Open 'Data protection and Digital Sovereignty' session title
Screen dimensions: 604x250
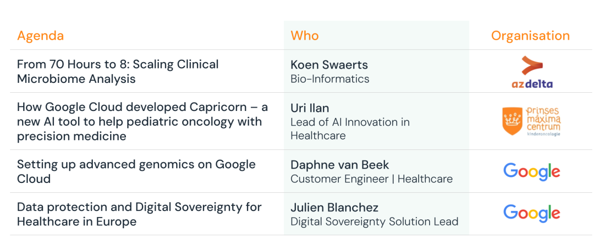(139, 214)
